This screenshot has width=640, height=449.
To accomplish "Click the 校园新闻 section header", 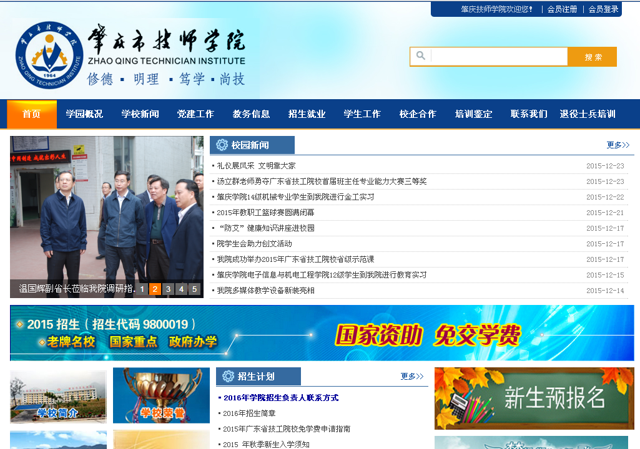I will pyautogui.click(x=252, y=145).
